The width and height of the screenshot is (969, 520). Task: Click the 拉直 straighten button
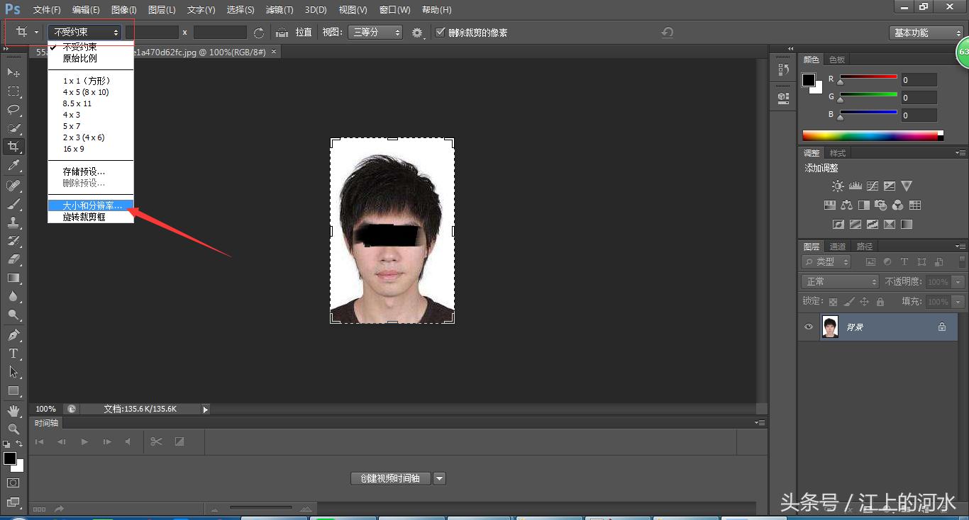(294, 33)
